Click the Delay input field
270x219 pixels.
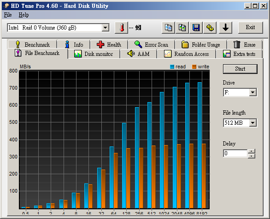coord(235,153)
